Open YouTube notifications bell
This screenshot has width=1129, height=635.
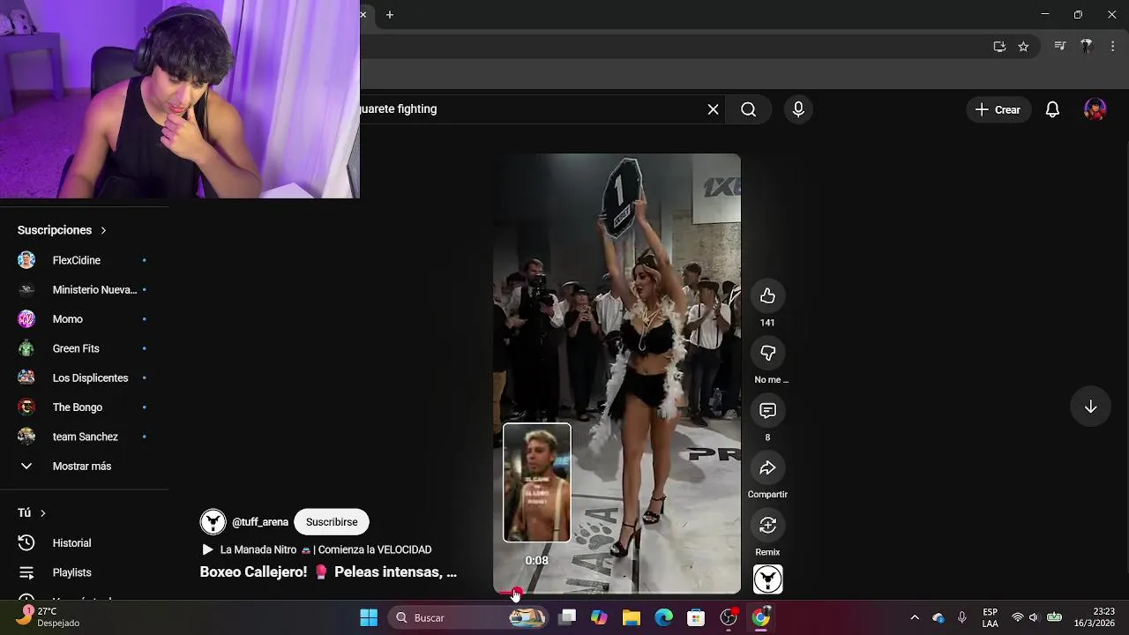click(1052, 109)
